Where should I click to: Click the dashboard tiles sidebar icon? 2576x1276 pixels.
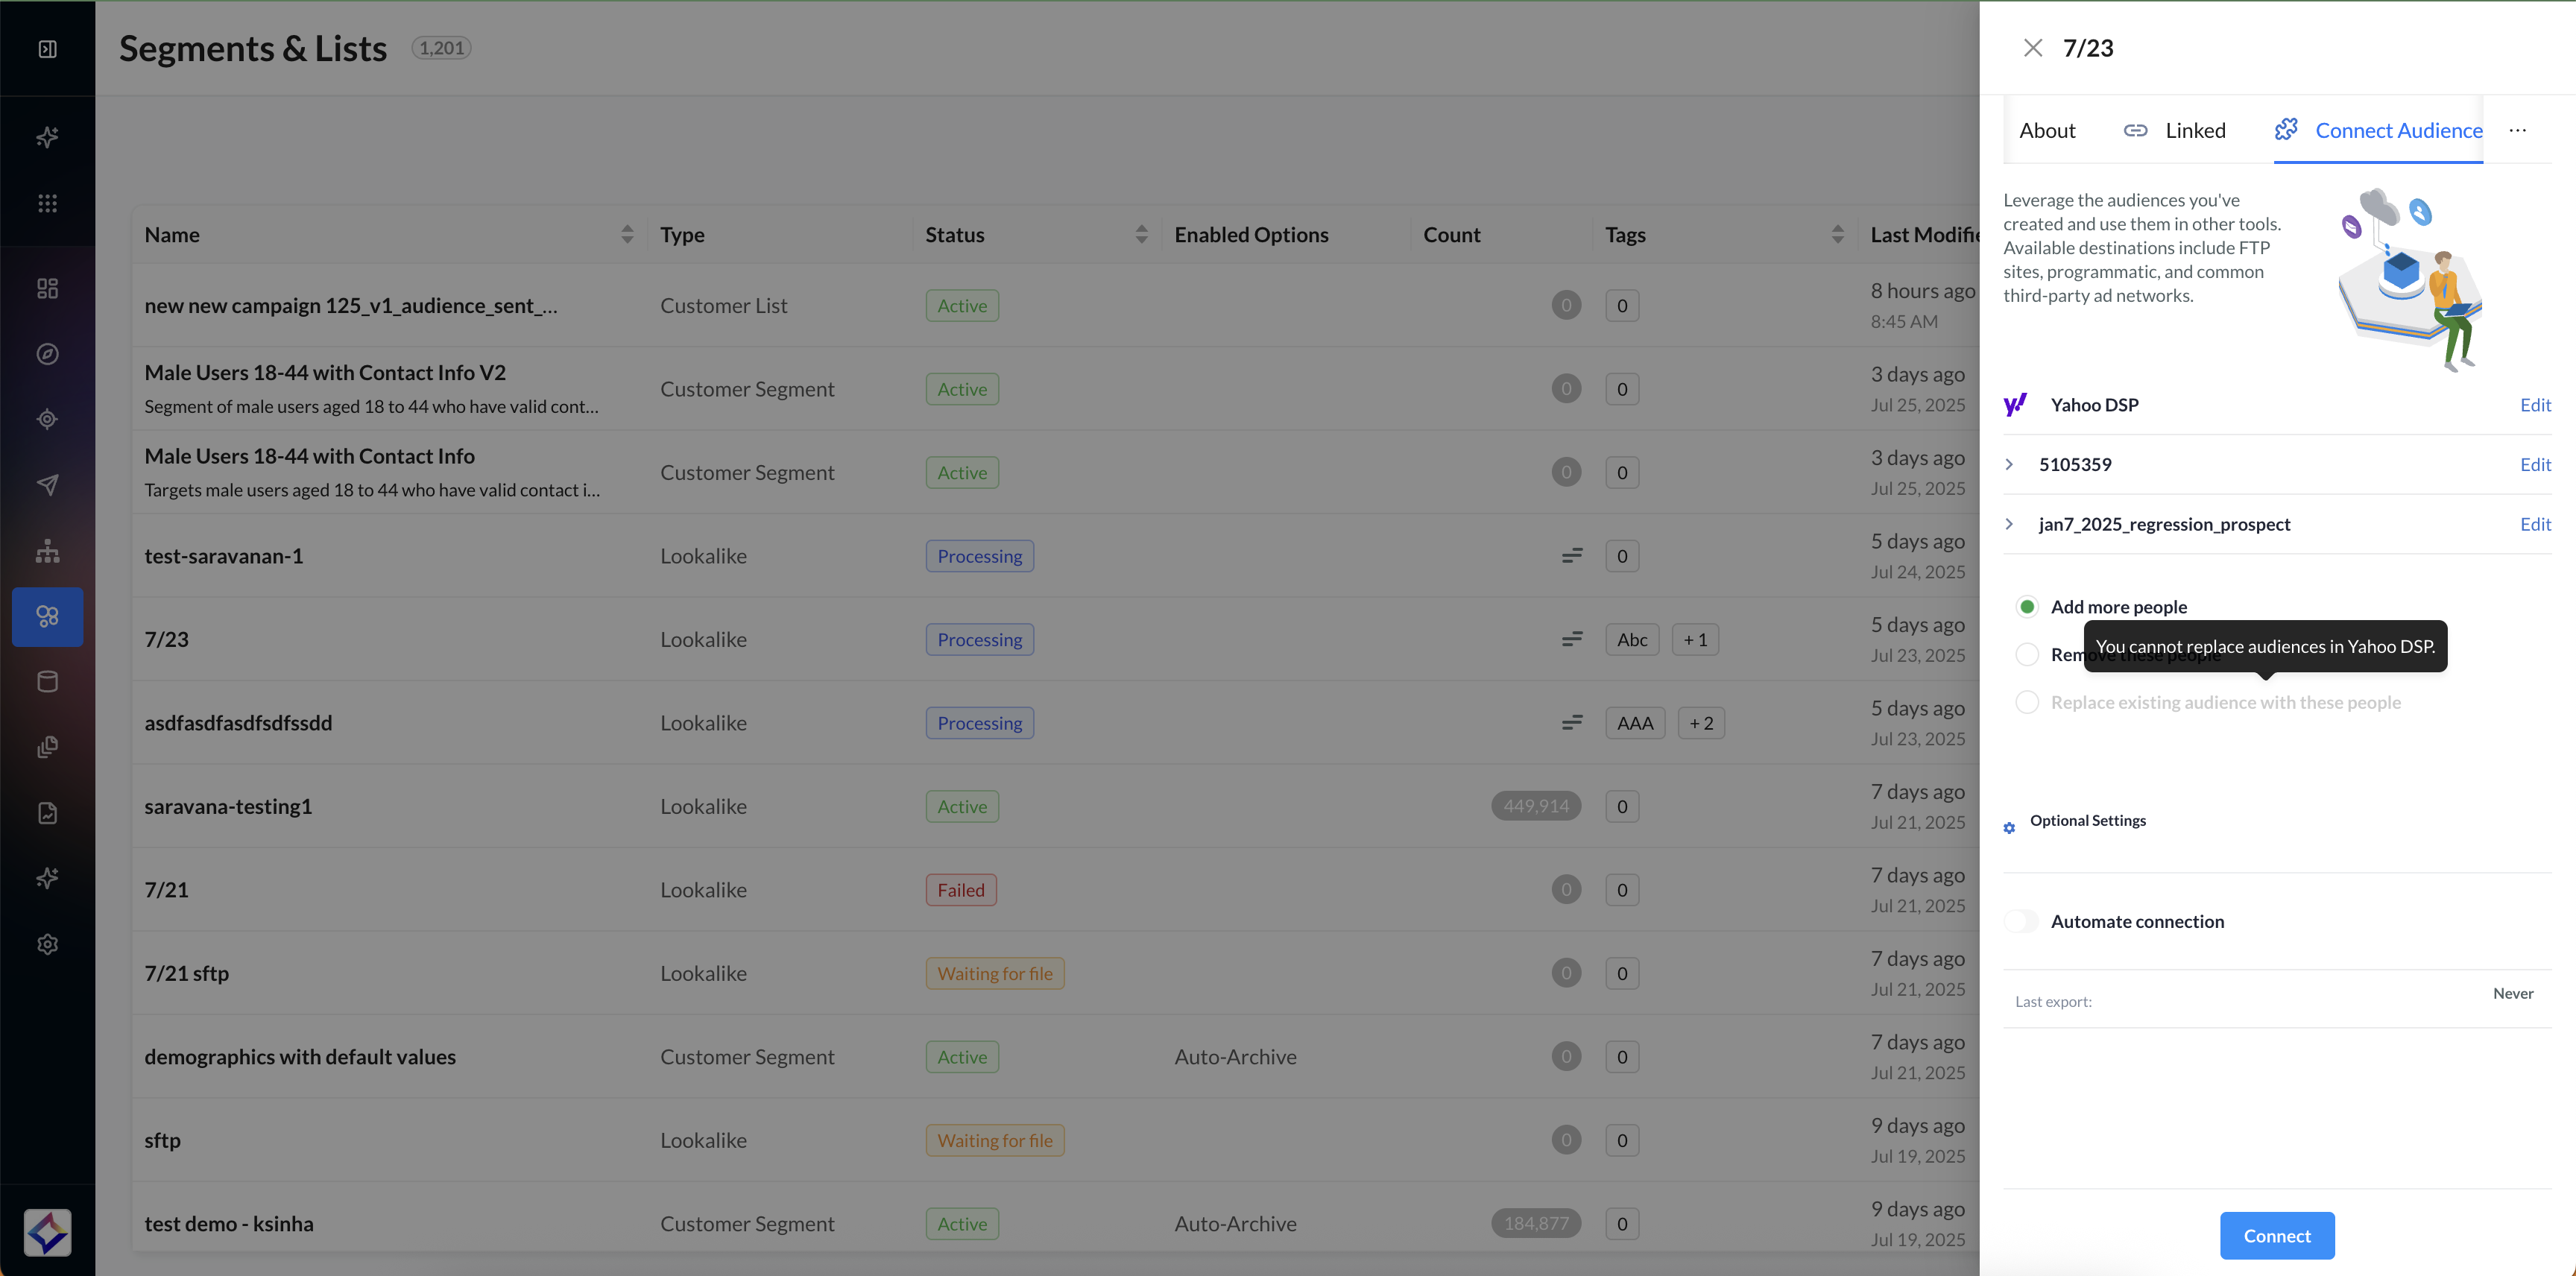(x=47, y=288)
